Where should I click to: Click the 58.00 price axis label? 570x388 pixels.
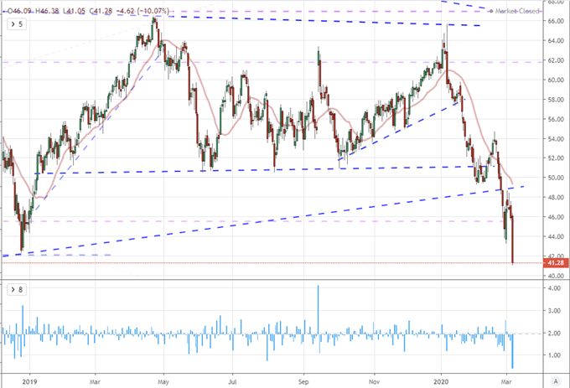point(556,100)
